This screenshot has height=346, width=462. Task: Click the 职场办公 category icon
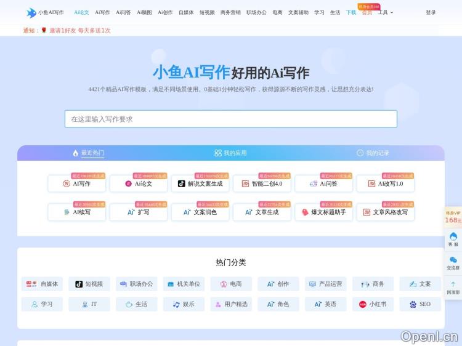[123, 284]
